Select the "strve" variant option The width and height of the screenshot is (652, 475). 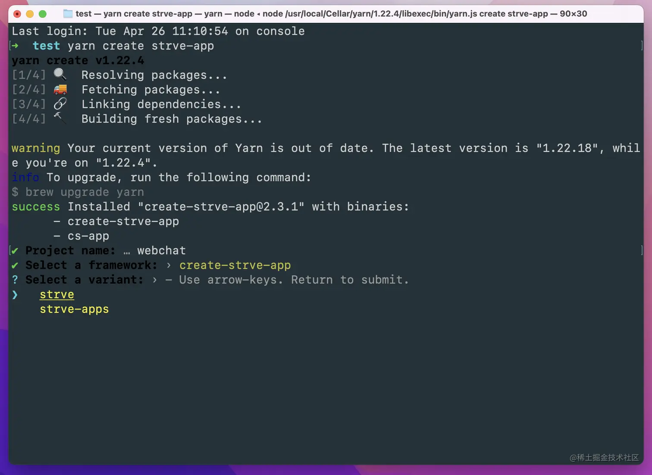tap(57, 295)
